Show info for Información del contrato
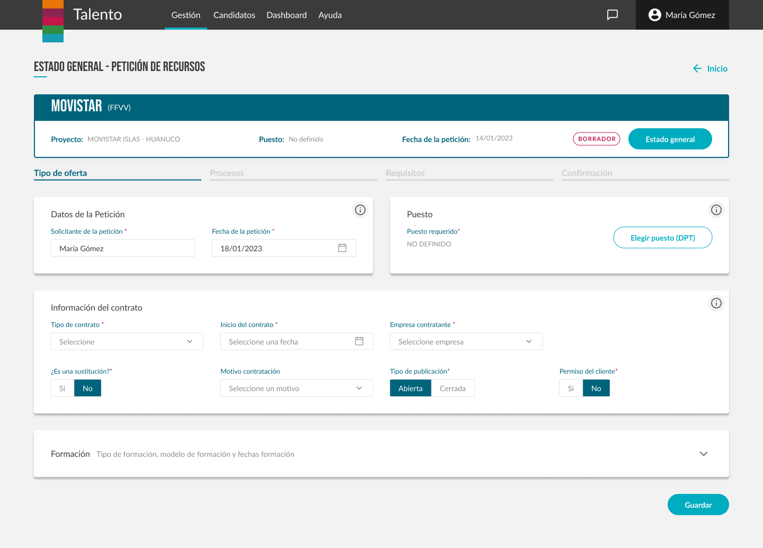763x548 pixels. [x=716, y=303]
